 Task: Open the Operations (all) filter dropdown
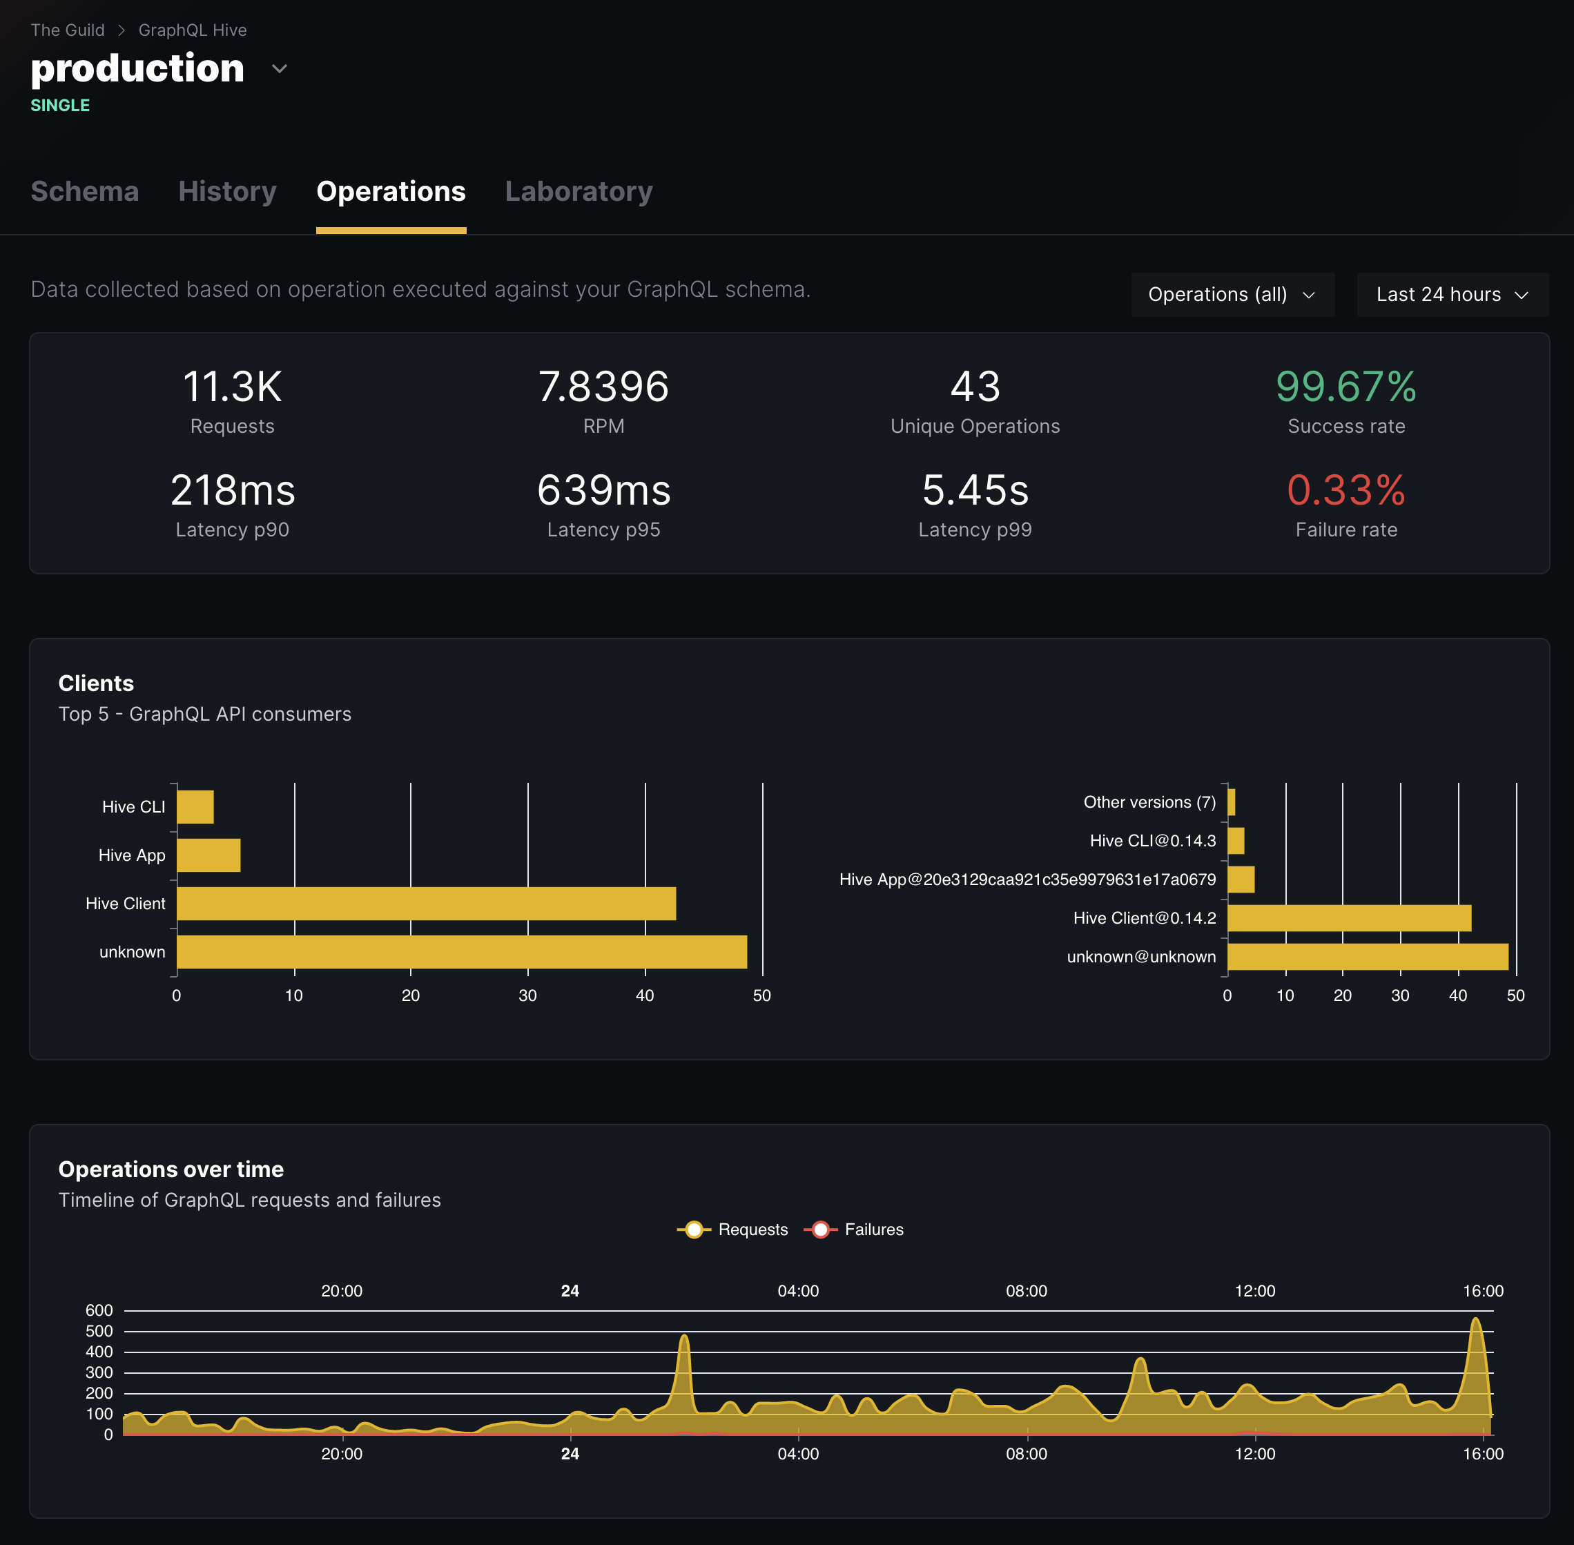click(1232, 295)
